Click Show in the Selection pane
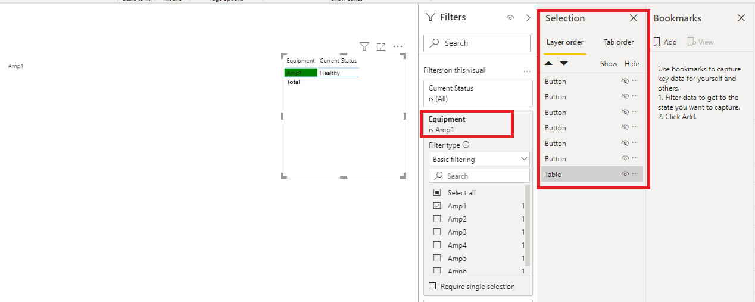 (609, 64)
